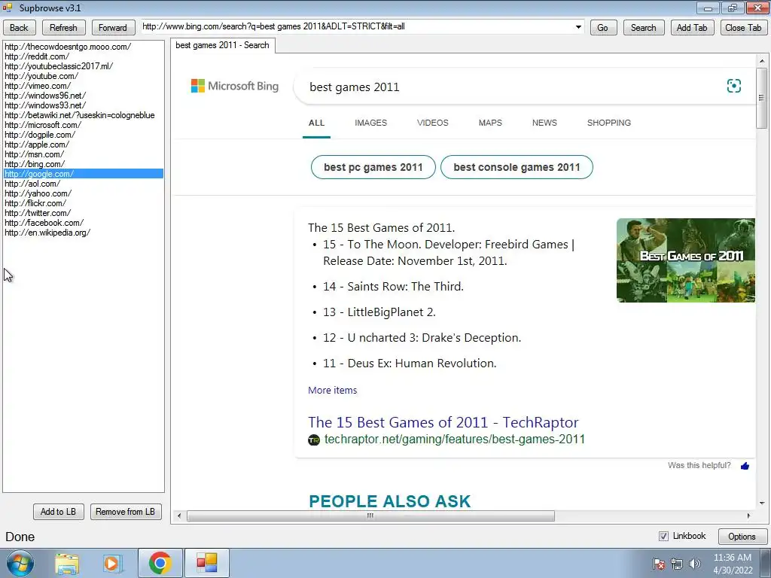The height and width of the screenshot is (578, 771).
Task: Click the Refresh button
Action: [63, 28]
